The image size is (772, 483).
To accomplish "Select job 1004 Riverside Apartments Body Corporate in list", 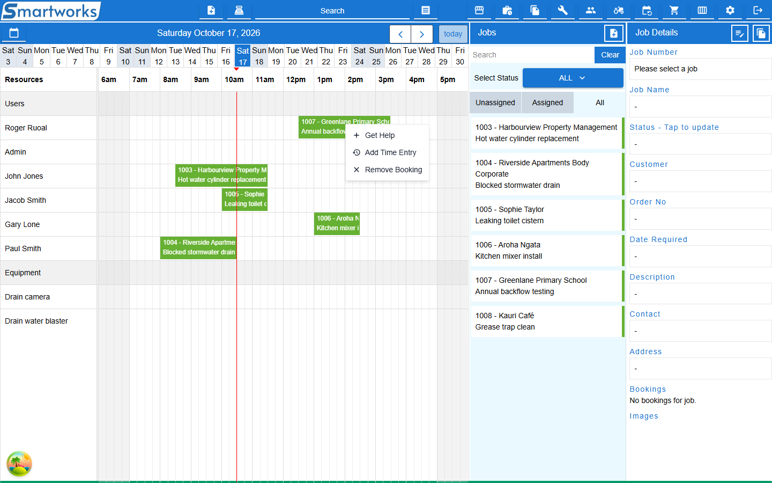I will point(547,174).
